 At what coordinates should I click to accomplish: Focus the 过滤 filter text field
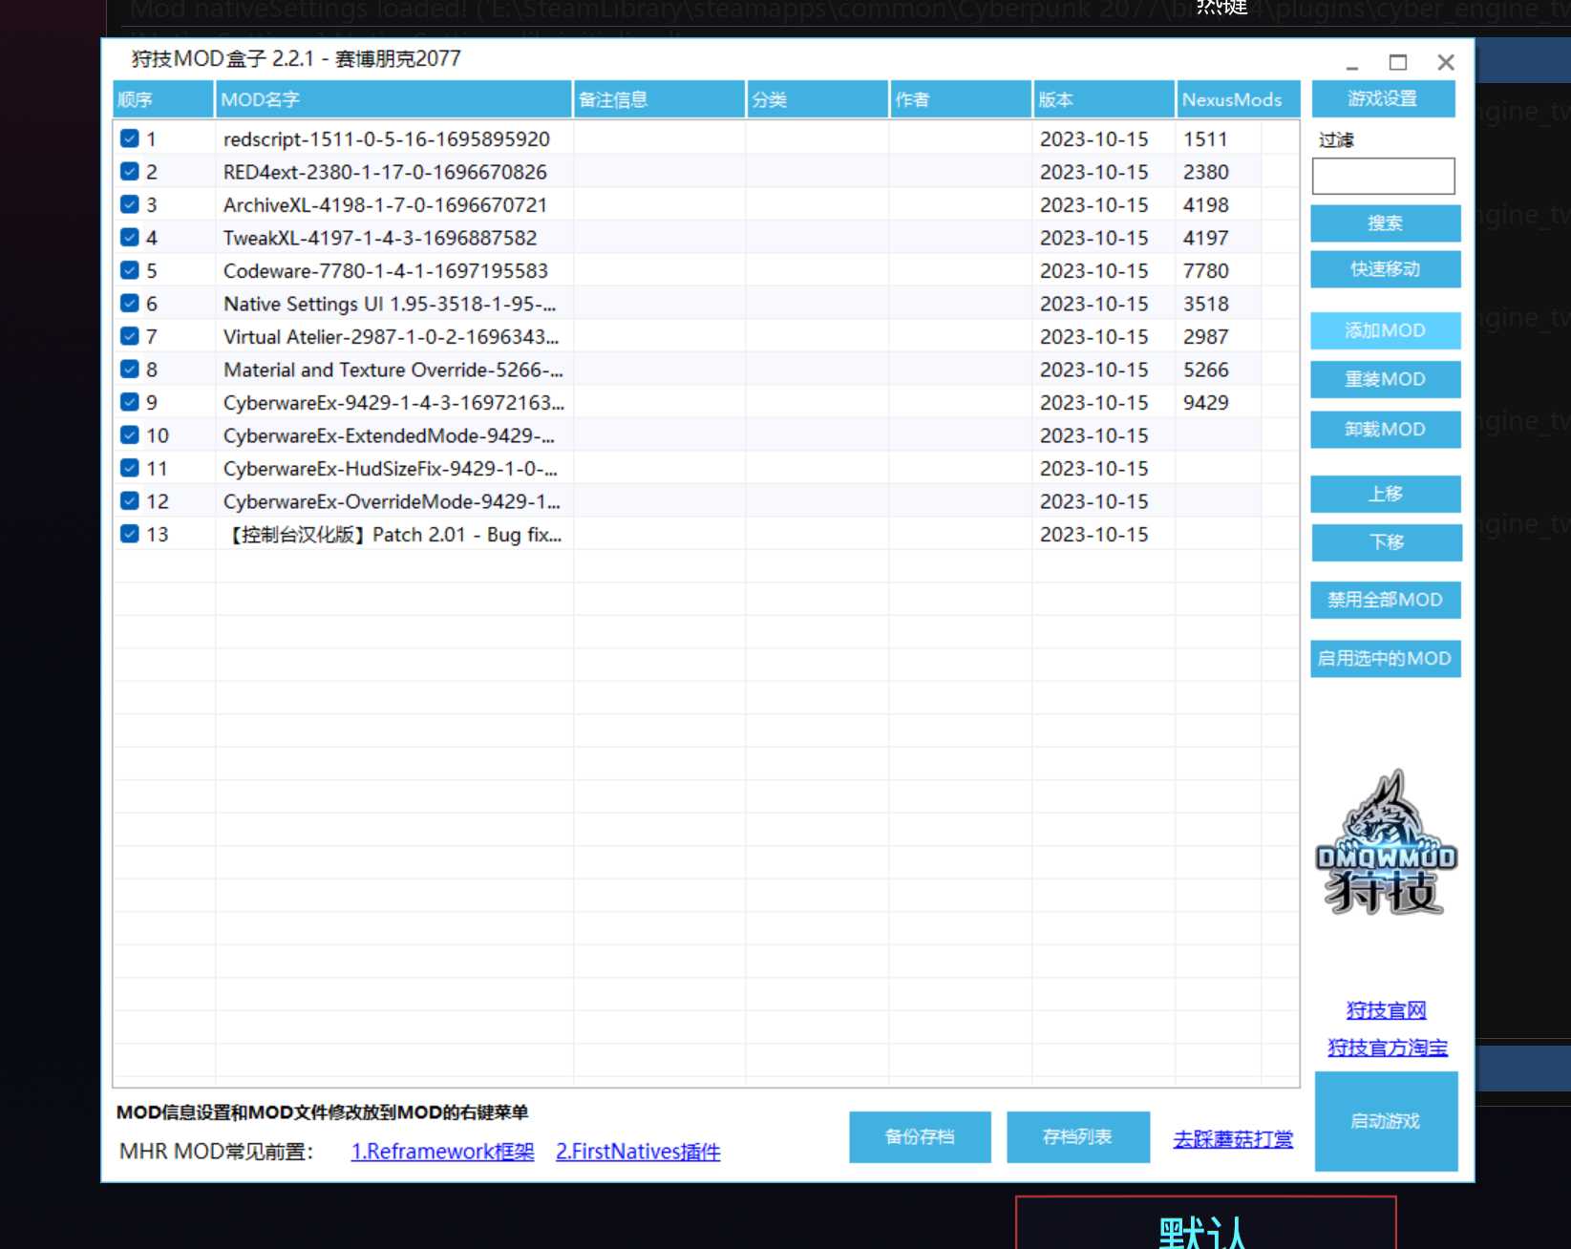[1383, 177]
